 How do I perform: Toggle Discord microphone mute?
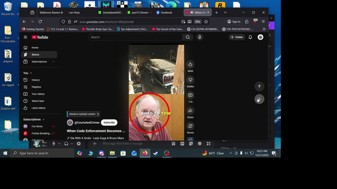pos(54,144)
